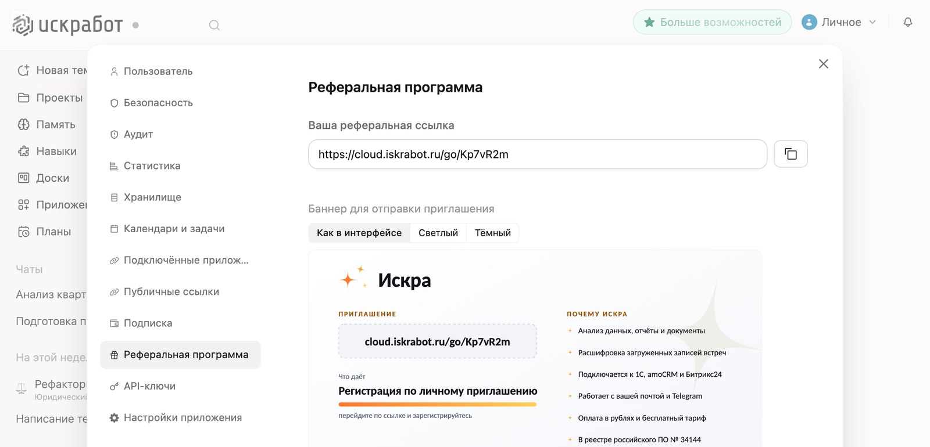Open Подписка settings section
This screenshot has width=930, height=447.
(x=180, y=323)
